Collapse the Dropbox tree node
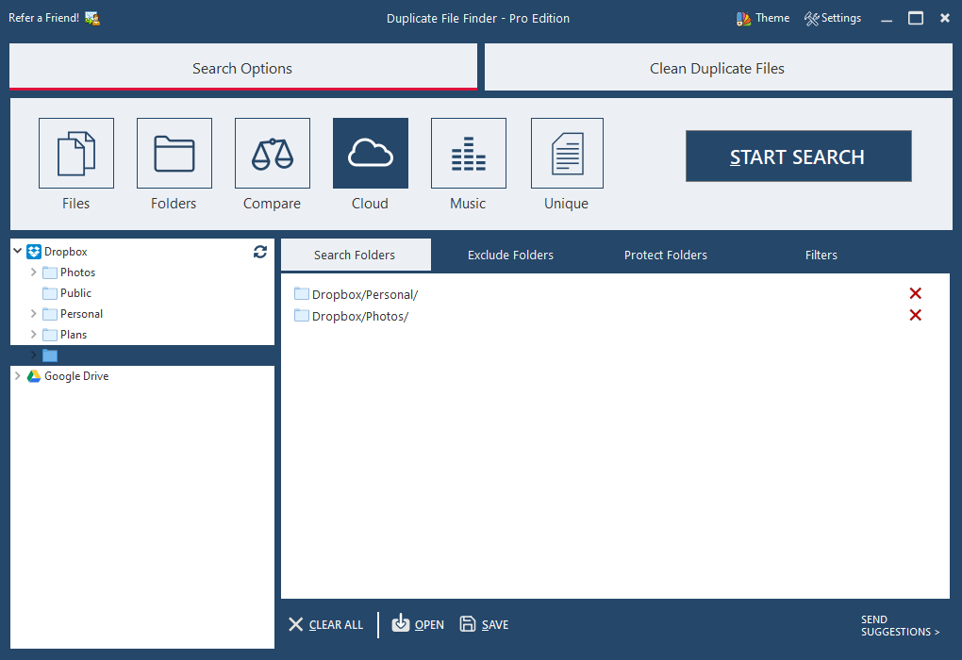Viewport: 962px width, 660px height. point(18,251)
